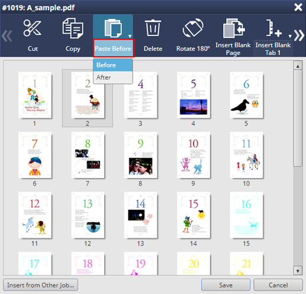Show previous toolbar tools with left chevrons

click(x=7, y=36)
